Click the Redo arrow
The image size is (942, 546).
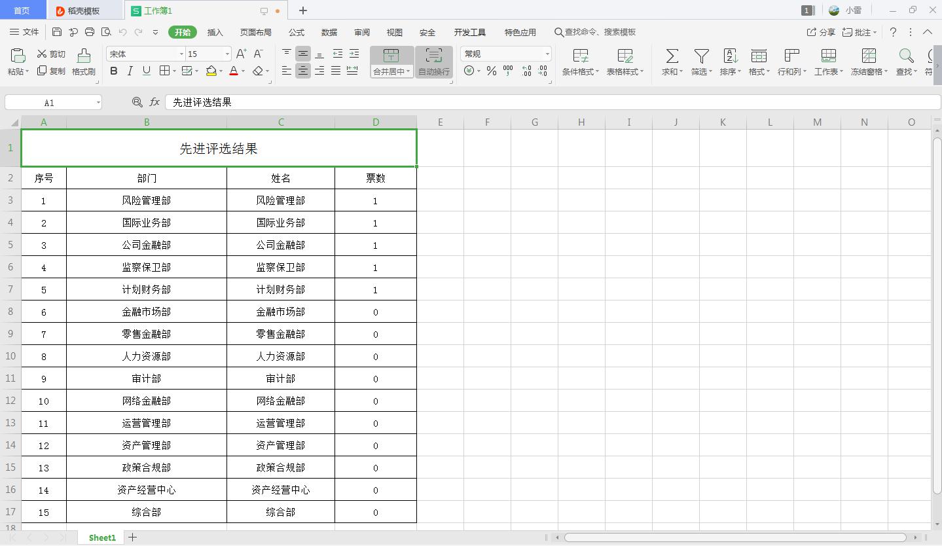coord(139,32)
